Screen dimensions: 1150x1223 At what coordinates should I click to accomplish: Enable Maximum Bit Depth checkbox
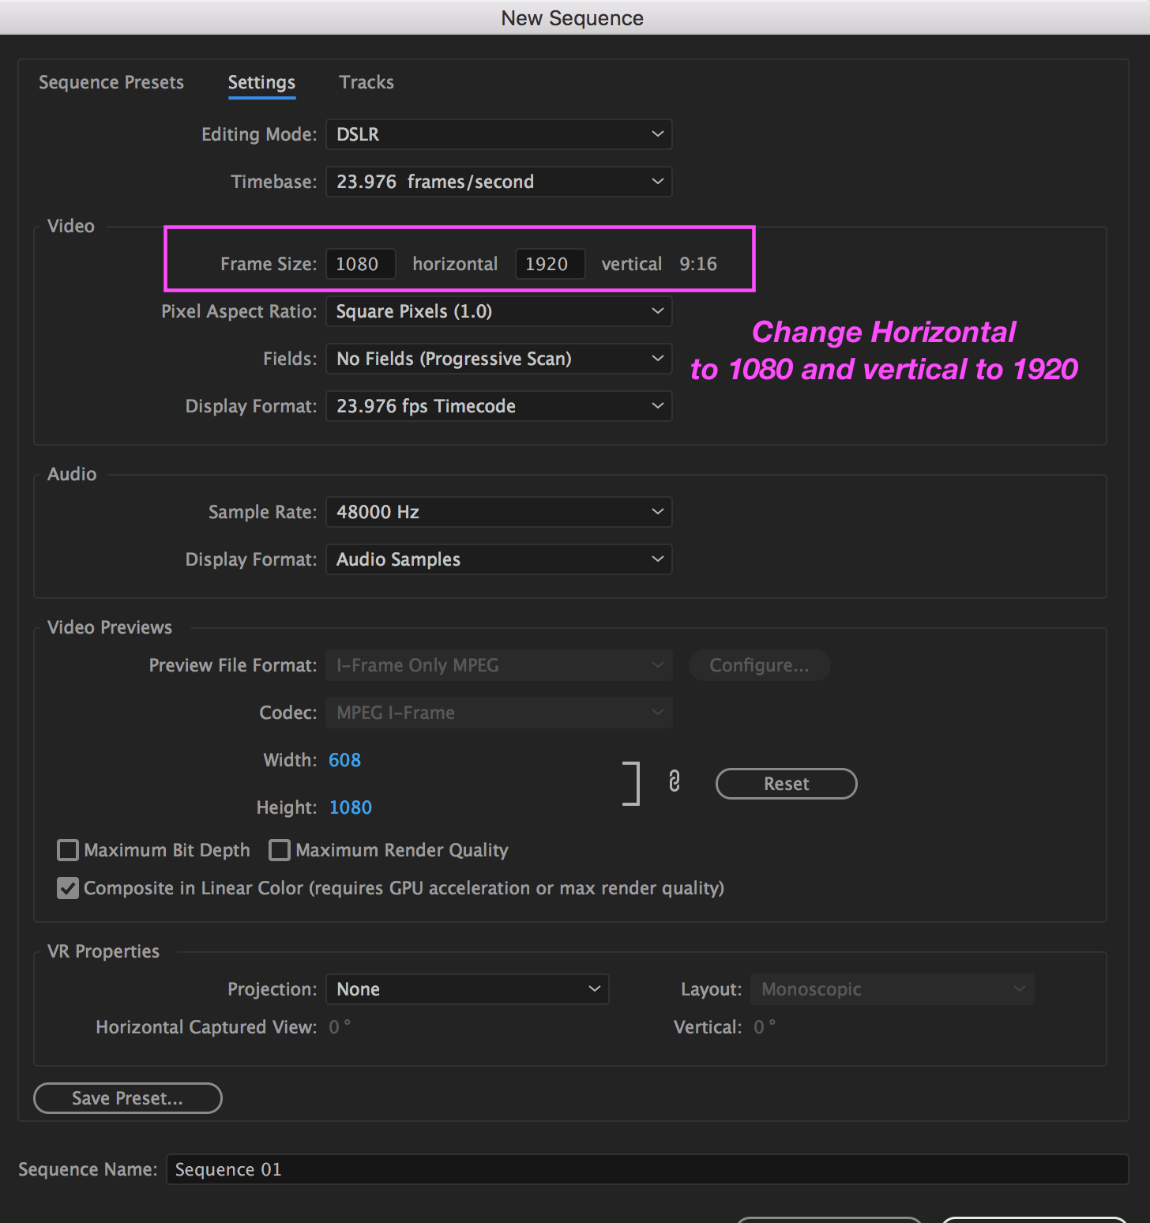point(68,850)
